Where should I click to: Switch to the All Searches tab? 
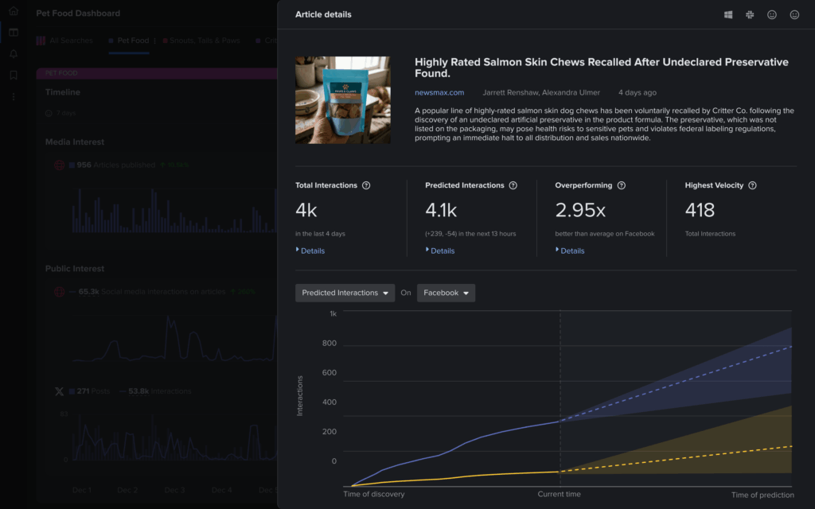pyautogui.click(x=65, y=41)
